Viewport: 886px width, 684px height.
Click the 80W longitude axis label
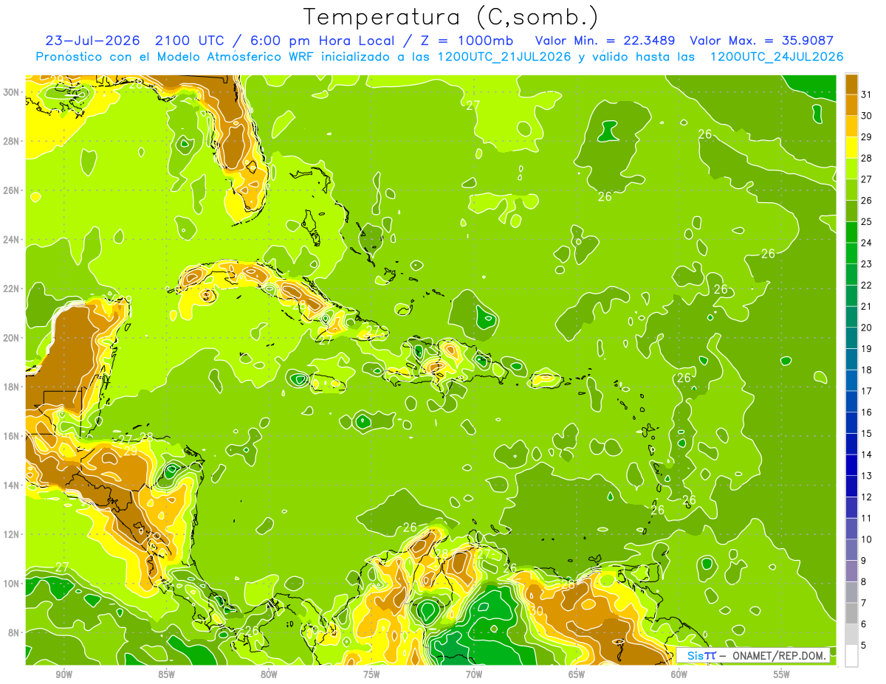tap(269, 675)
